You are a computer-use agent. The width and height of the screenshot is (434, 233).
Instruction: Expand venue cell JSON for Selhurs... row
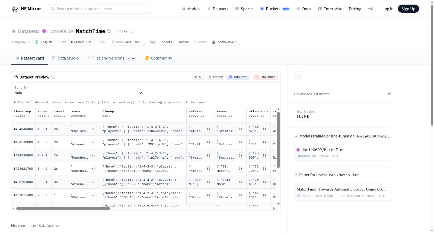(240, 142)
